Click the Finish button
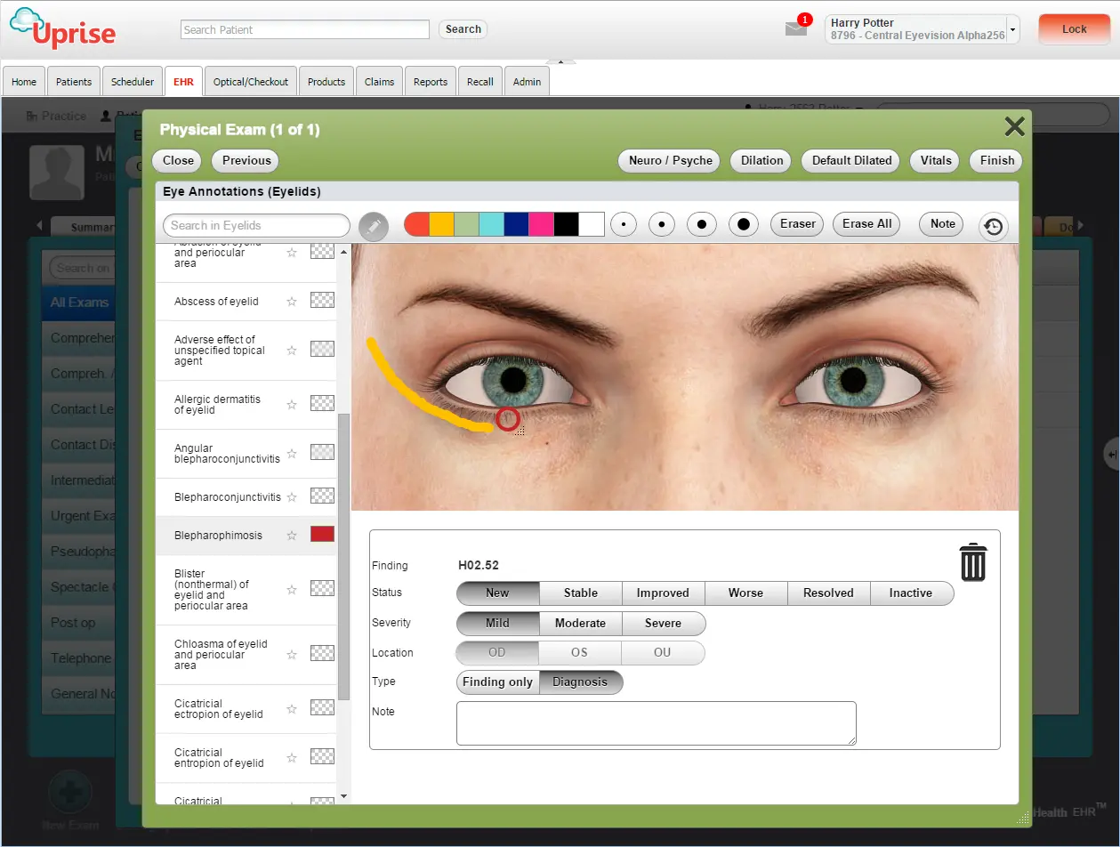The height and width of the screenshot is (847, 1120). point(995,161)
